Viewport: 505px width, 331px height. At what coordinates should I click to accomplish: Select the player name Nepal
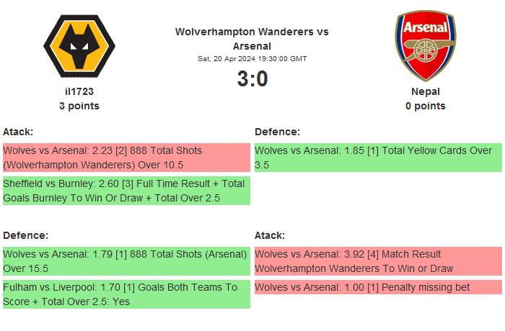point(425,91)
